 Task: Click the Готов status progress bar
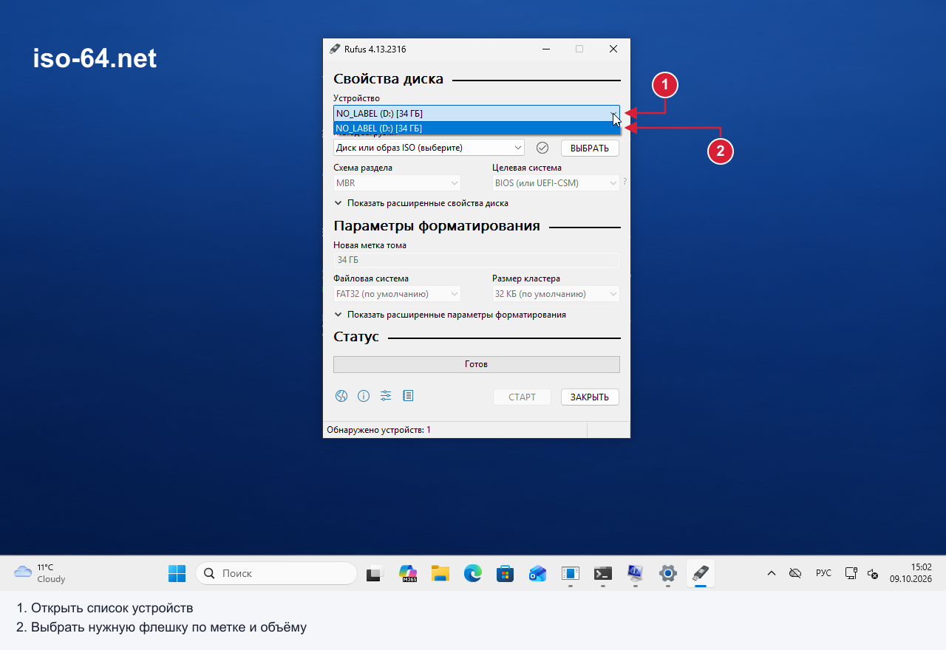477,364
